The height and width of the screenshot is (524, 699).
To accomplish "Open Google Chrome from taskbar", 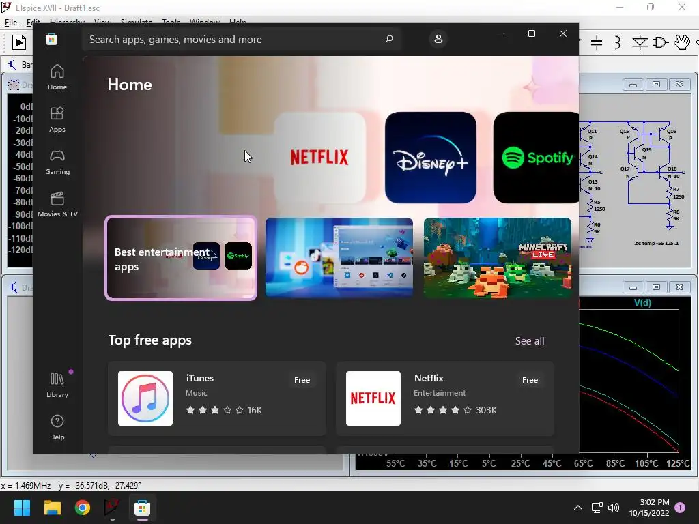I will (x=83, y=508).
